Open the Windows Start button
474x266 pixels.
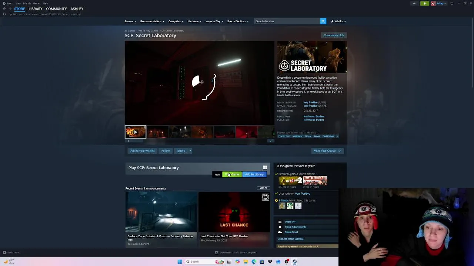180,262
